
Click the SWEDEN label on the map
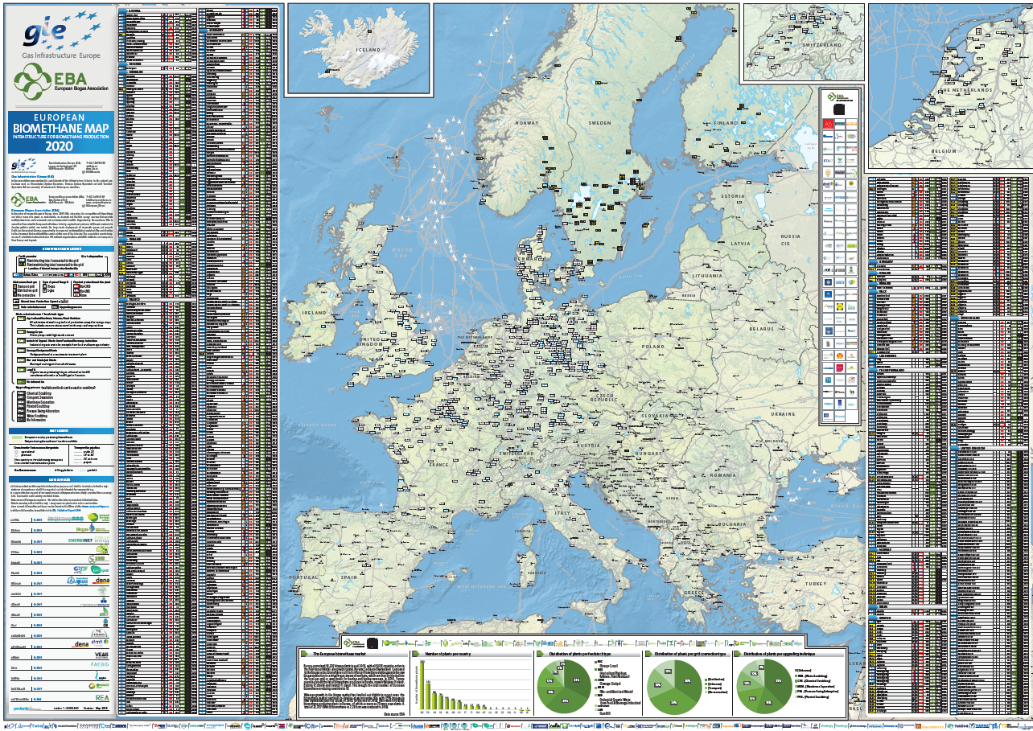[599, 123]
